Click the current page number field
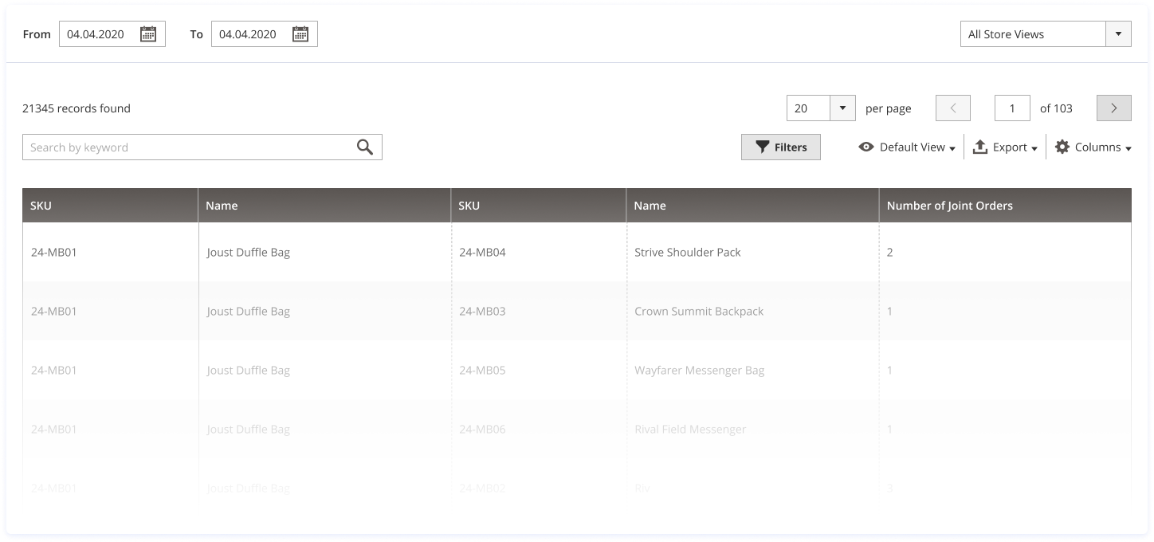The image size is (1154, 542). [x=1012, y=108]
